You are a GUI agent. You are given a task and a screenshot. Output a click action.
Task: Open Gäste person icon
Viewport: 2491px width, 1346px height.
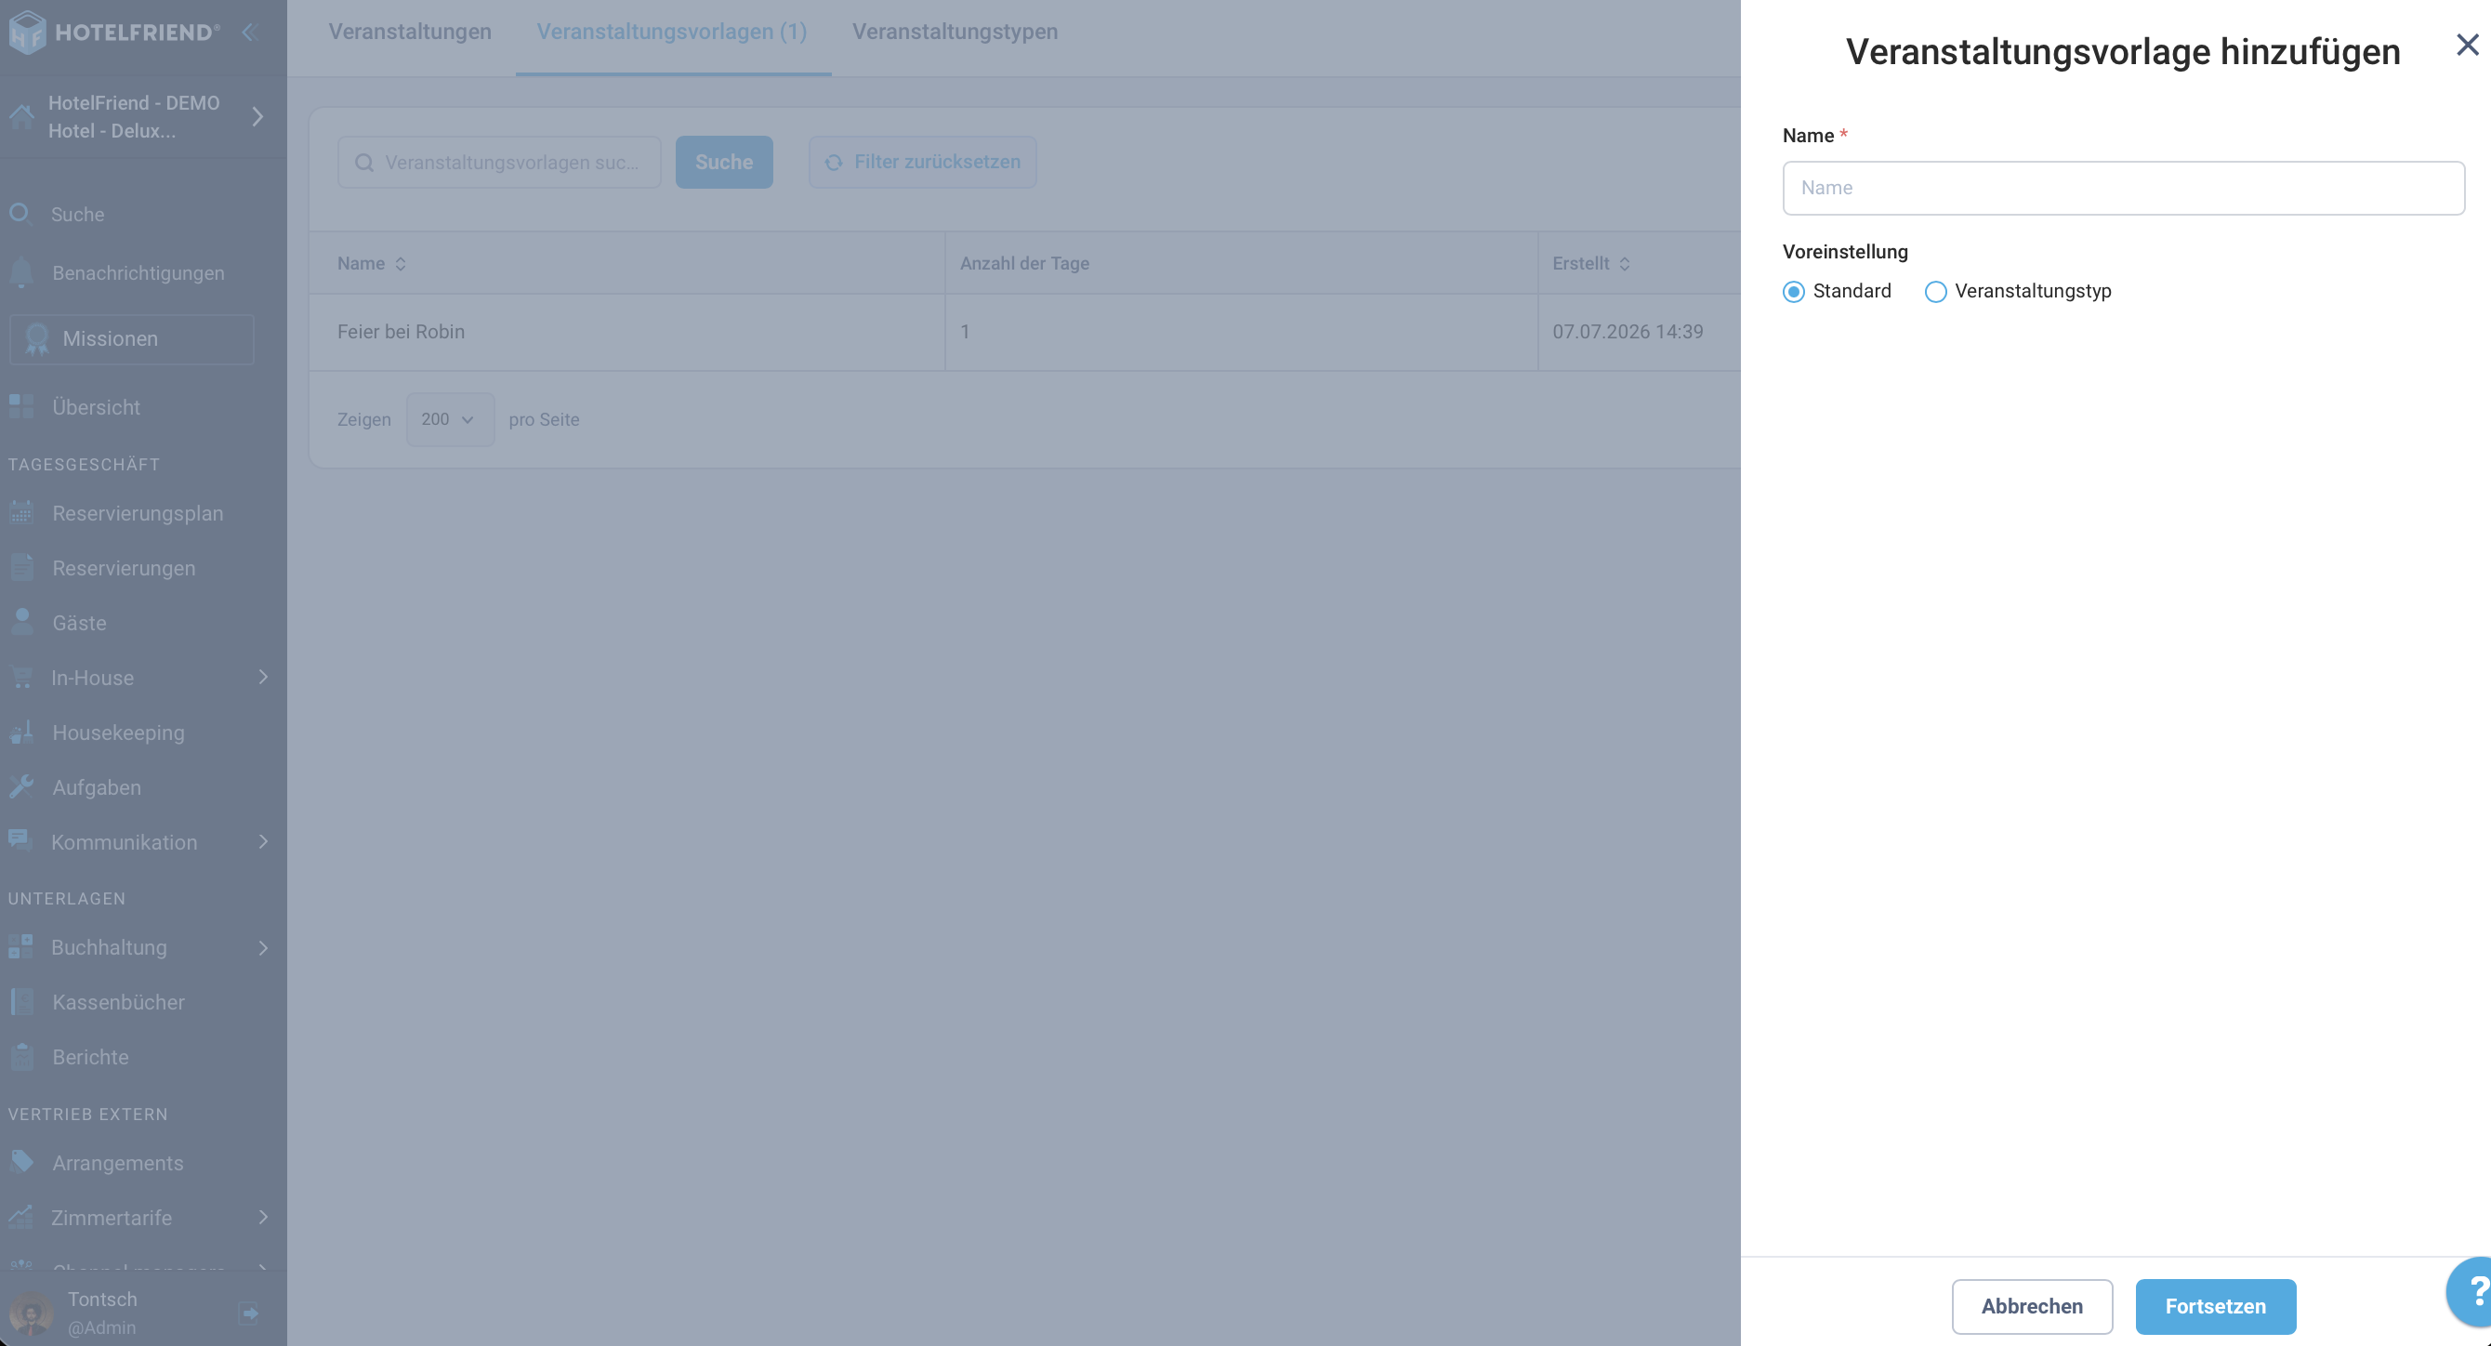coord(21,622)
